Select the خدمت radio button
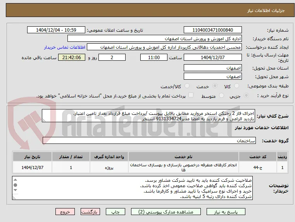Screen dimensions: 295x222 click(x=215, y=86)
